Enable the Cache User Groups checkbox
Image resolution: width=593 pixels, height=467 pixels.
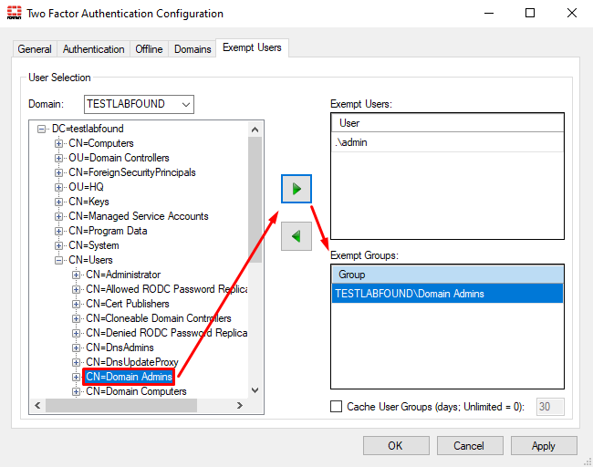tap(337, 407)
